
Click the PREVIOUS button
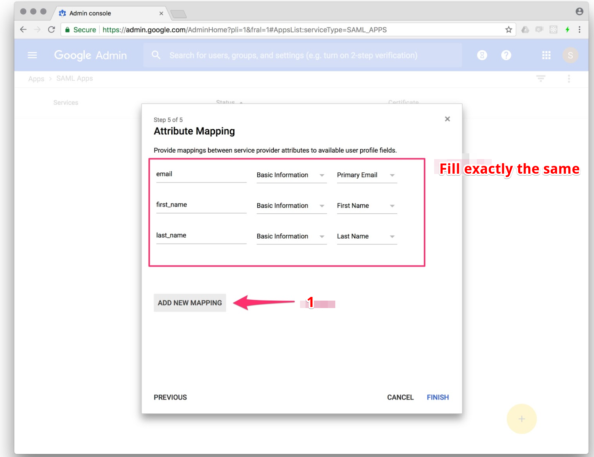pos(170,397)
